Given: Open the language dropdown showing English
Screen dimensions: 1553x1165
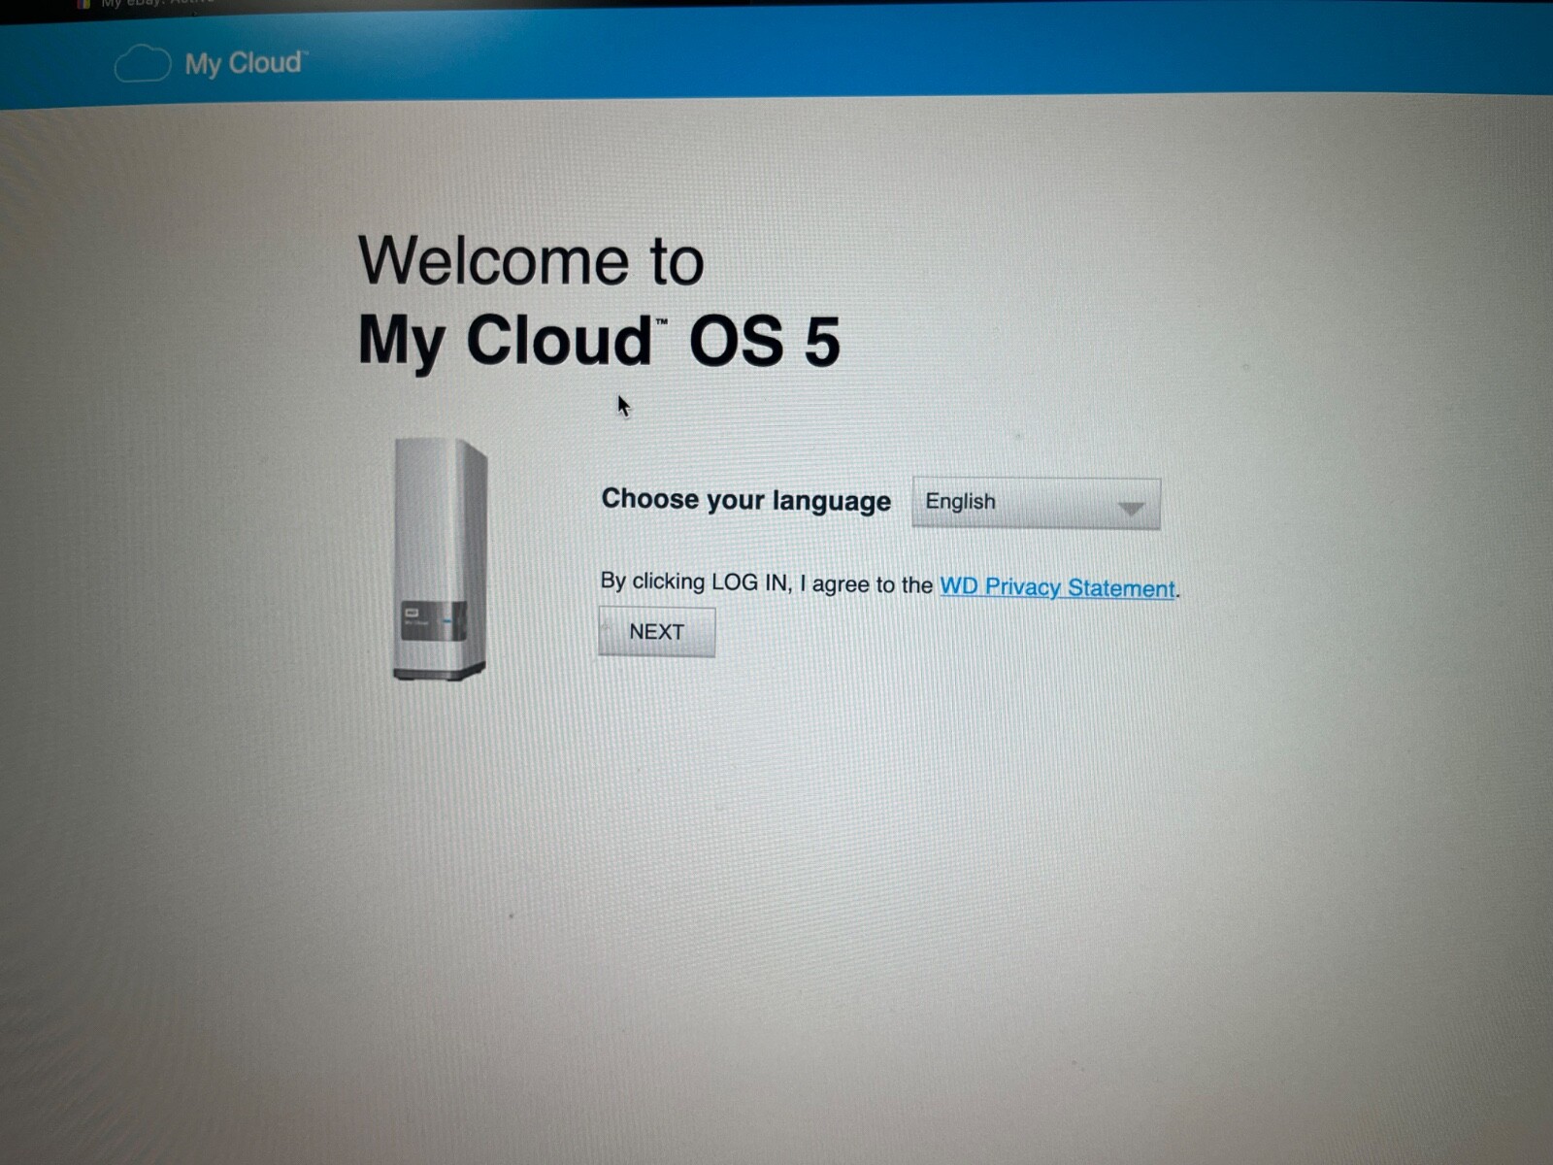Looking at the screenshot, I should [1036, 503].
